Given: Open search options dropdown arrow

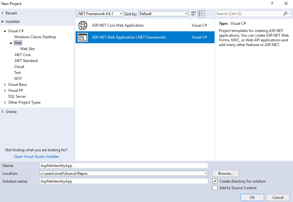Looking at the screenshot, I should [290, 13].
